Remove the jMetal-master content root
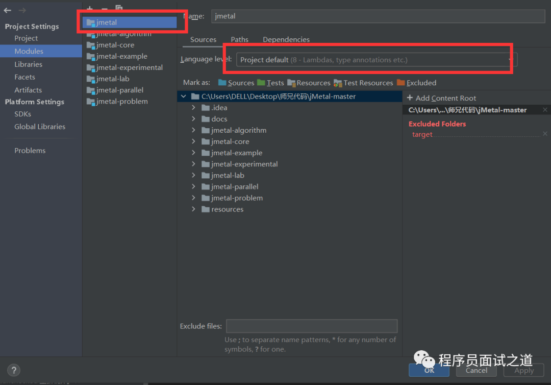The width and height of the screenshot is (551, 385). click(545, 110)
